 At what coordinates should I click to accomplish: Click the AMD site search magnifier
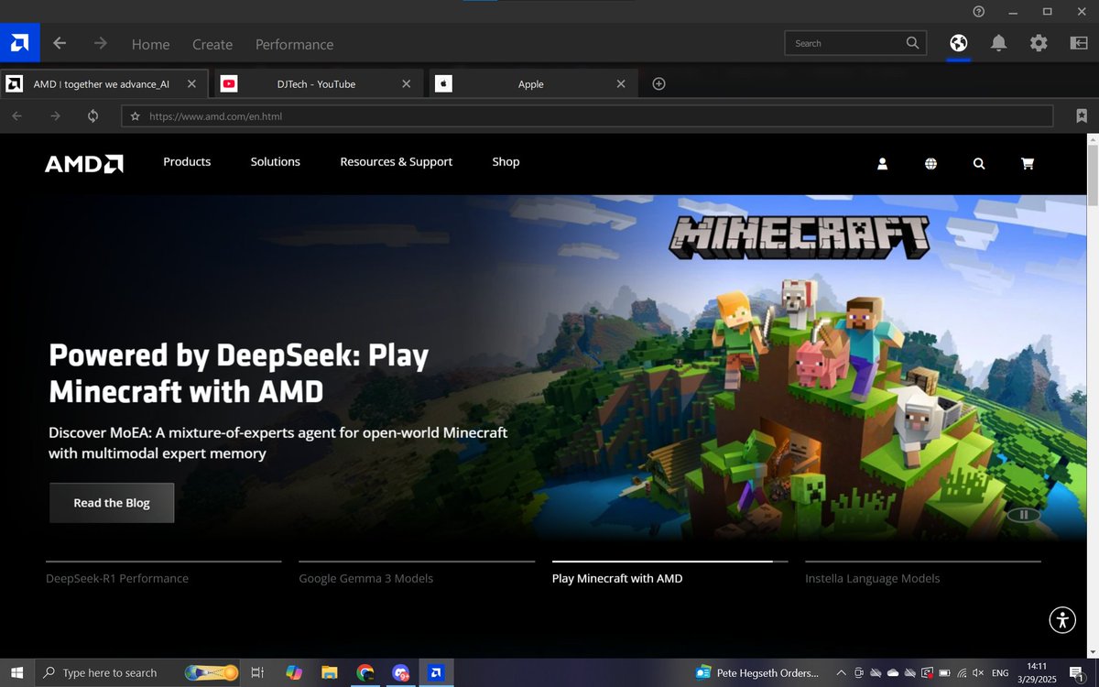click(x=979, y=163)
